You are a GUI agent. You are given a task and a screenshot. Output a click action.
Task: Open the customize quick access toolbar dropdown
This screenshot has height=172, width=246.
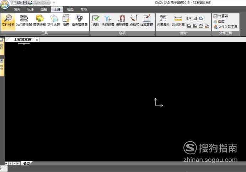pos(54,2)
